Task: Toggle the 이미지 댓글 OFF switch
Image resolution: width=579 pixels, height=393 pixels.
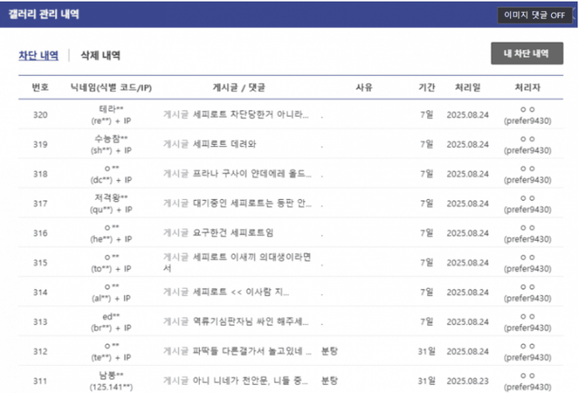Action: (537, 15)
